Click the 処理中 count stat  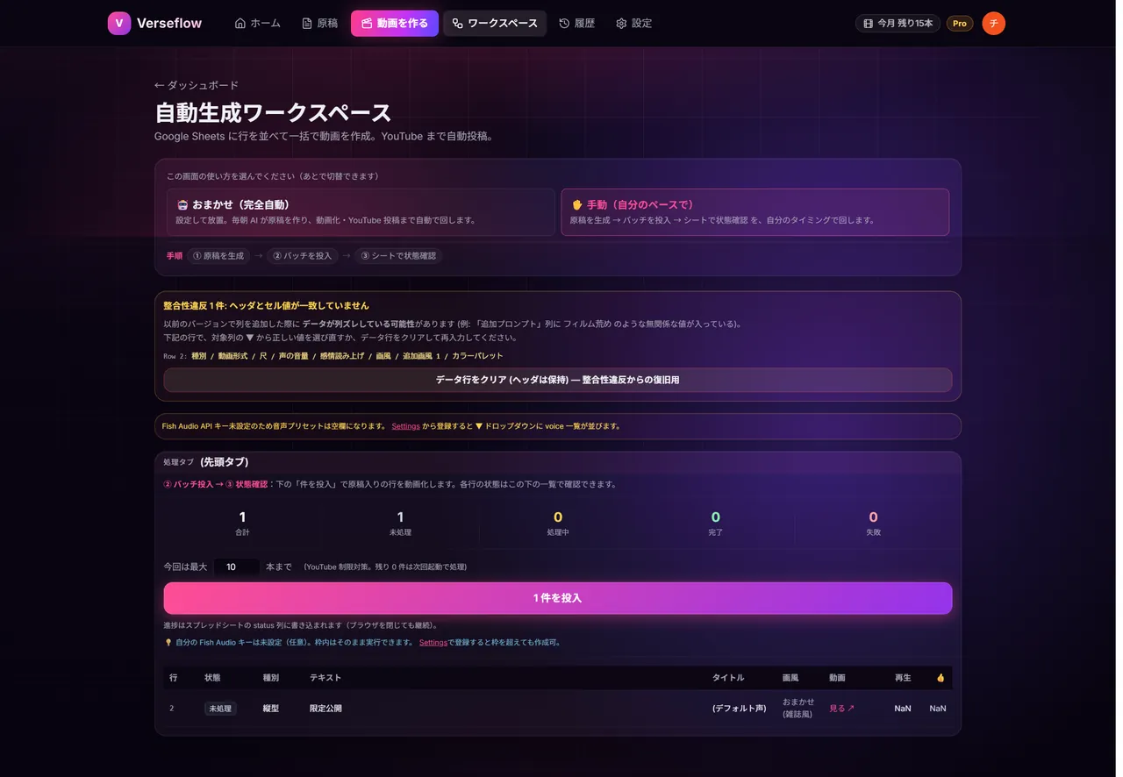(x=558, y=524)
